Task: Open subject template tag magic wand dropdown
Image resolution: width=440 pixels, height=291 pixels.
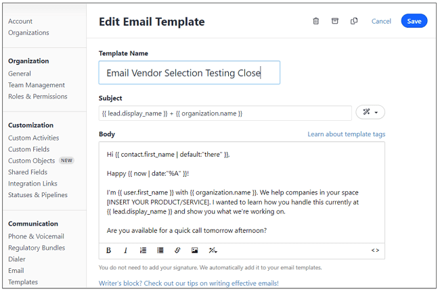Action: (x=370, y=113)
